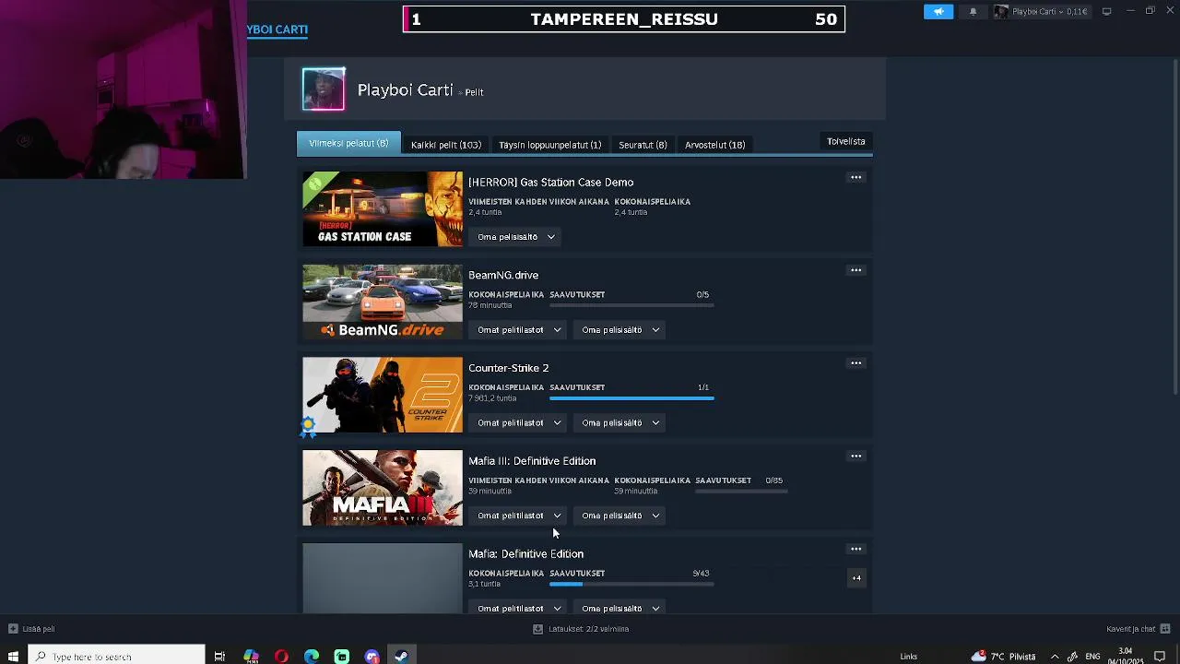The width and height of the screenshot is (1180, 664).
Task: Open Task View in the taskbar
Action: (219, 657)
